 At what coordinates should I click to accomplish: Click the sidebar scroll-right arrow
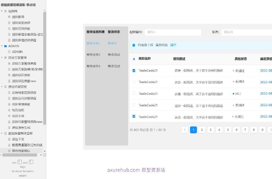click(x=41, y=155)
